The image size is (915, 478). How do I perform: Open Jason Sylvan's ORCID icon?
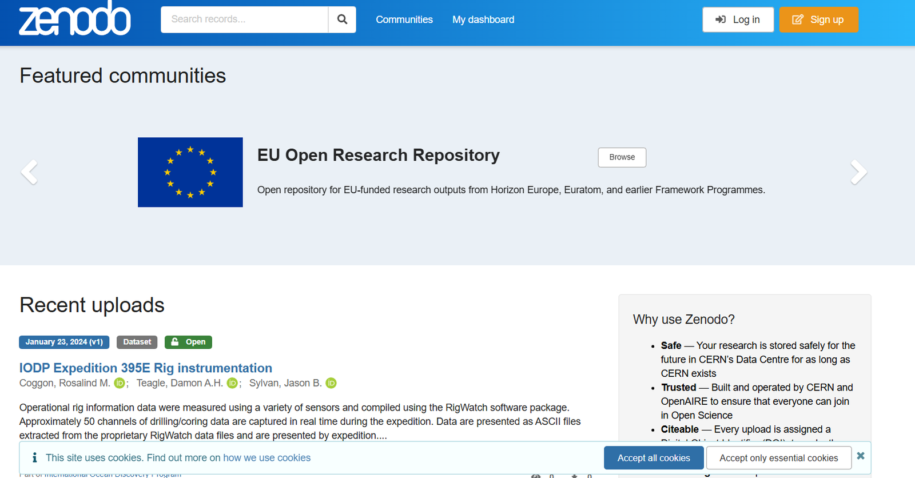click(331, 383)
